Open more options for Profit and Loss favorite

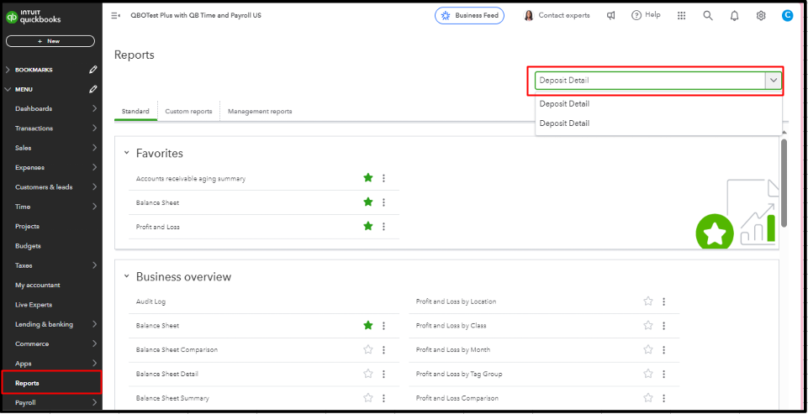pyautogui.click(x=383, y=227)
